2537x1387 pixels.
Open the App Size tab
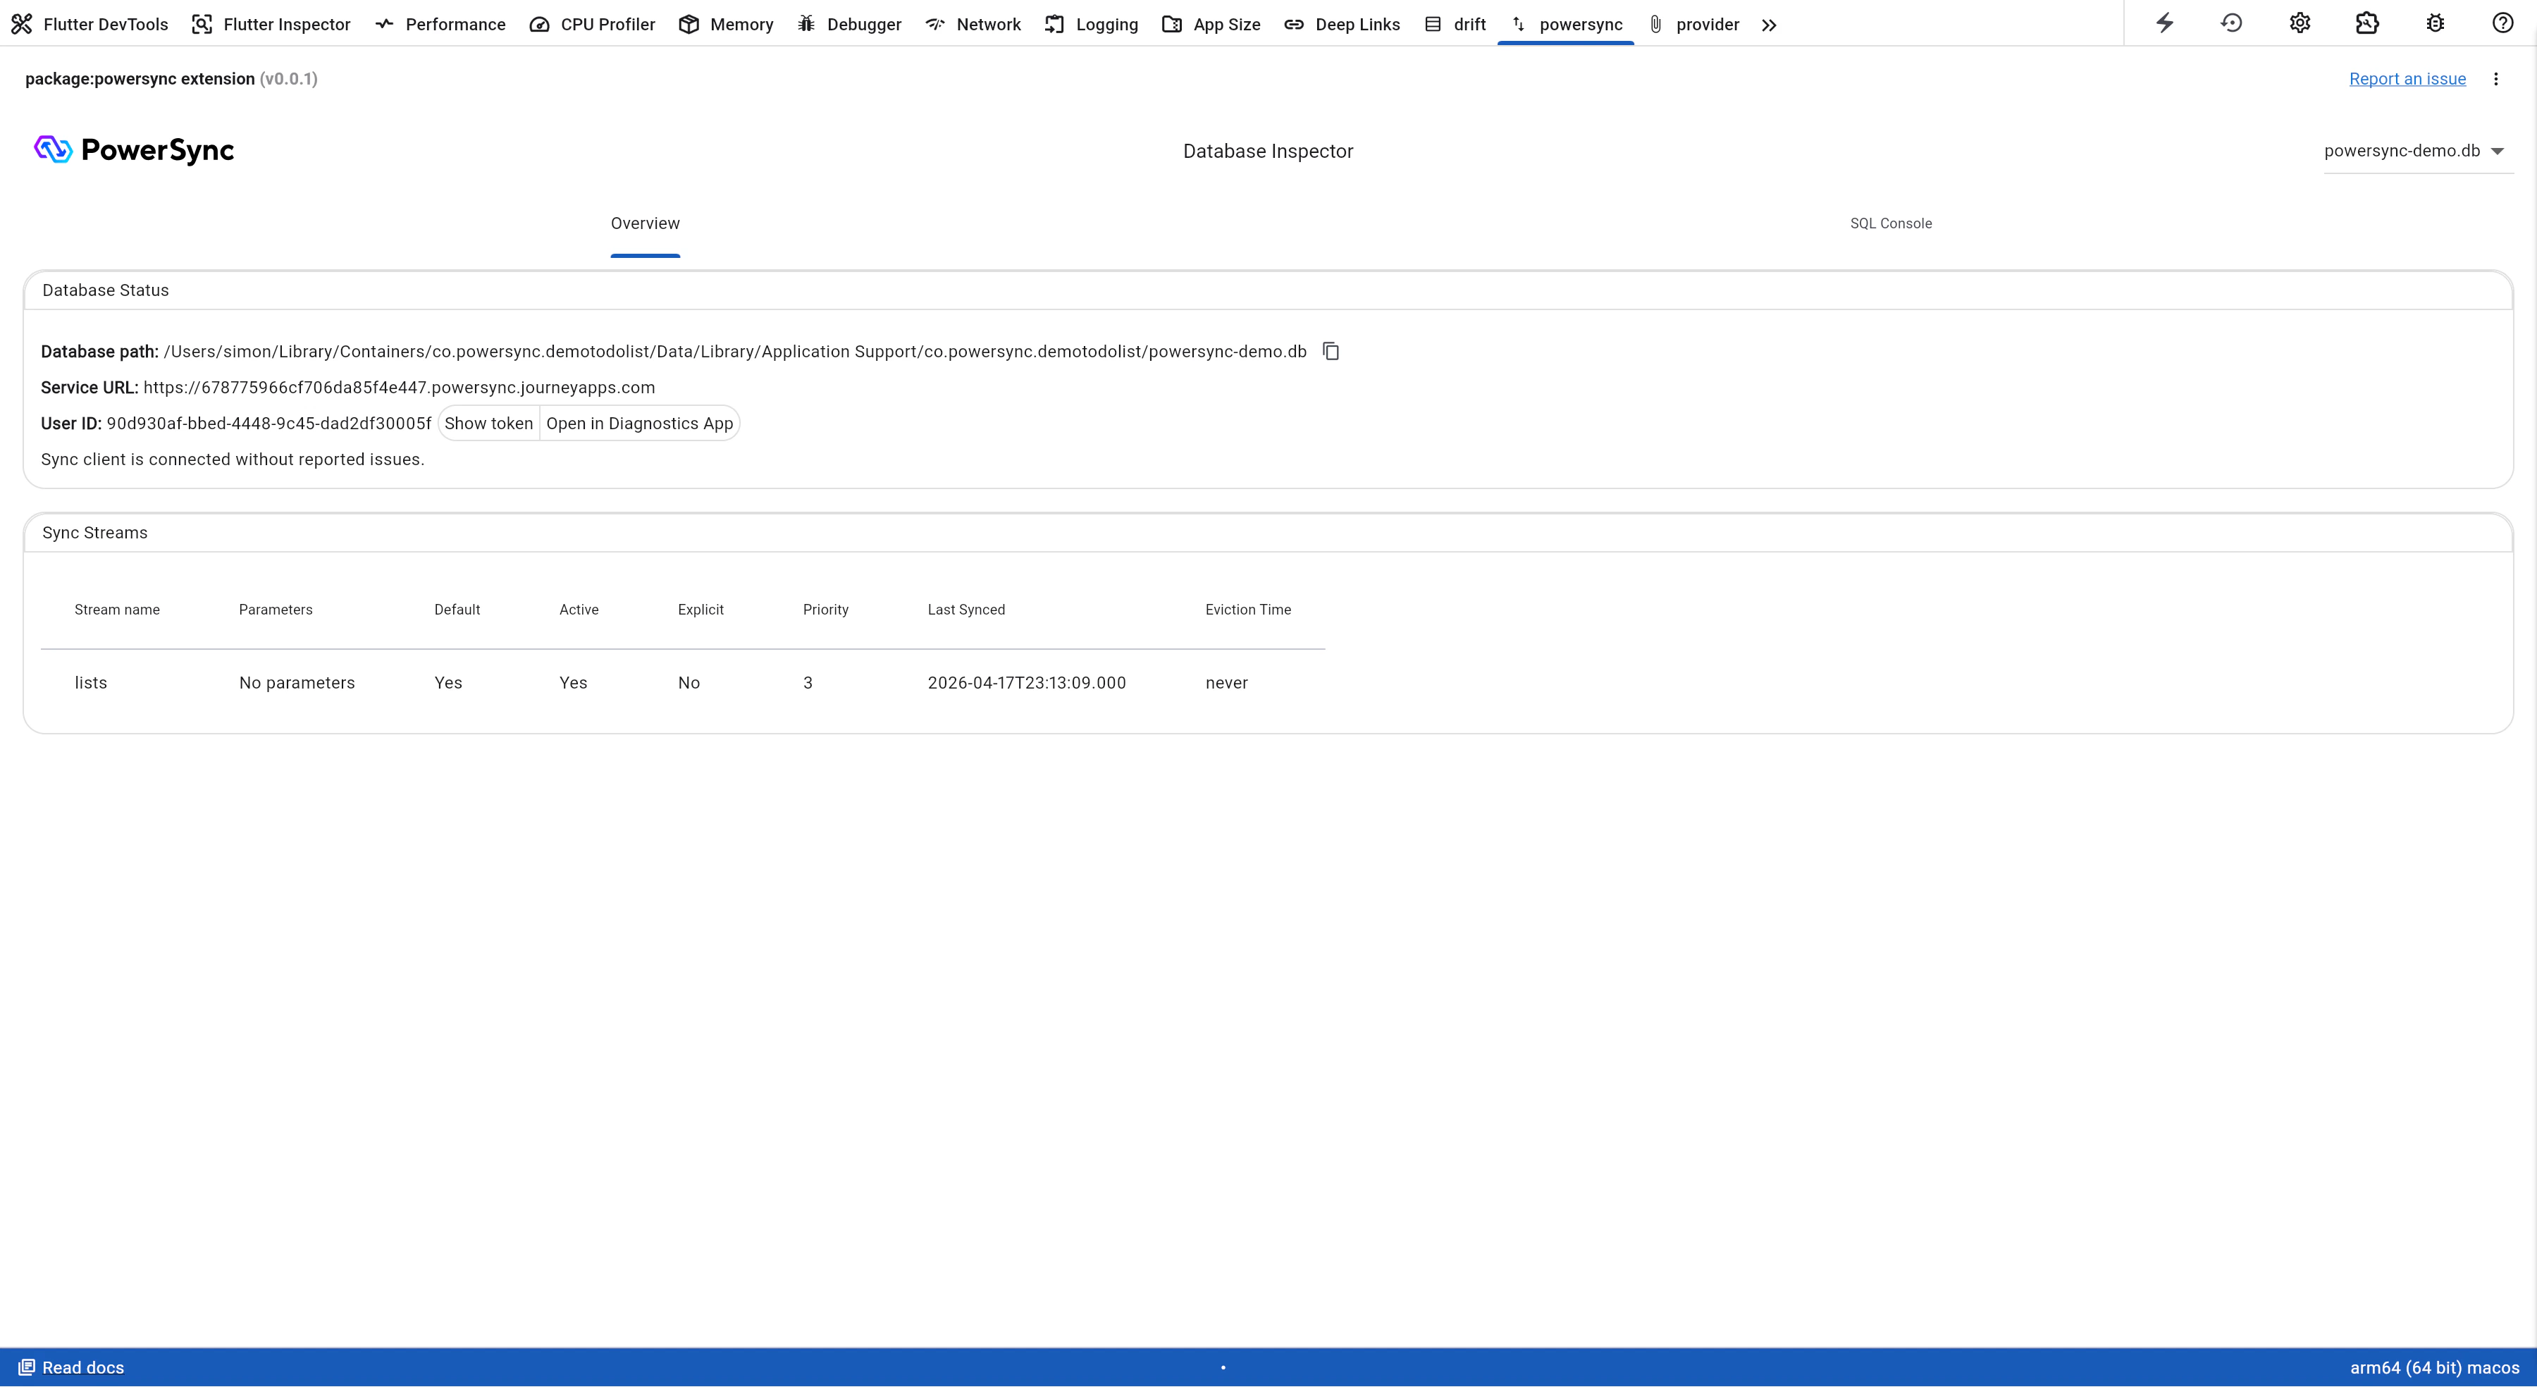click(x=1211, y=24)
